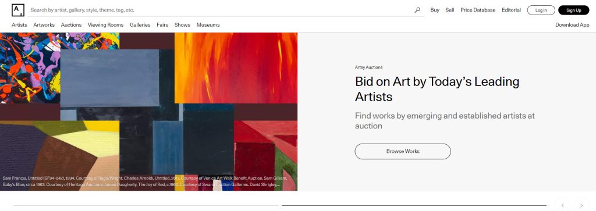The image size is (596, 211).
Task: Open the Price Database page
Action: point(478,10)
